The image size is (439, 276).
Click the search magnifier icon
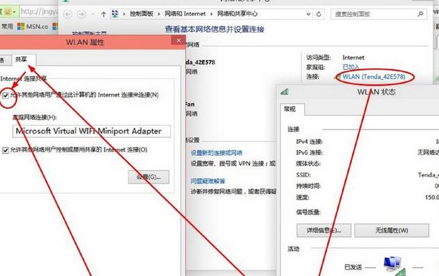(x=420, y=14)
